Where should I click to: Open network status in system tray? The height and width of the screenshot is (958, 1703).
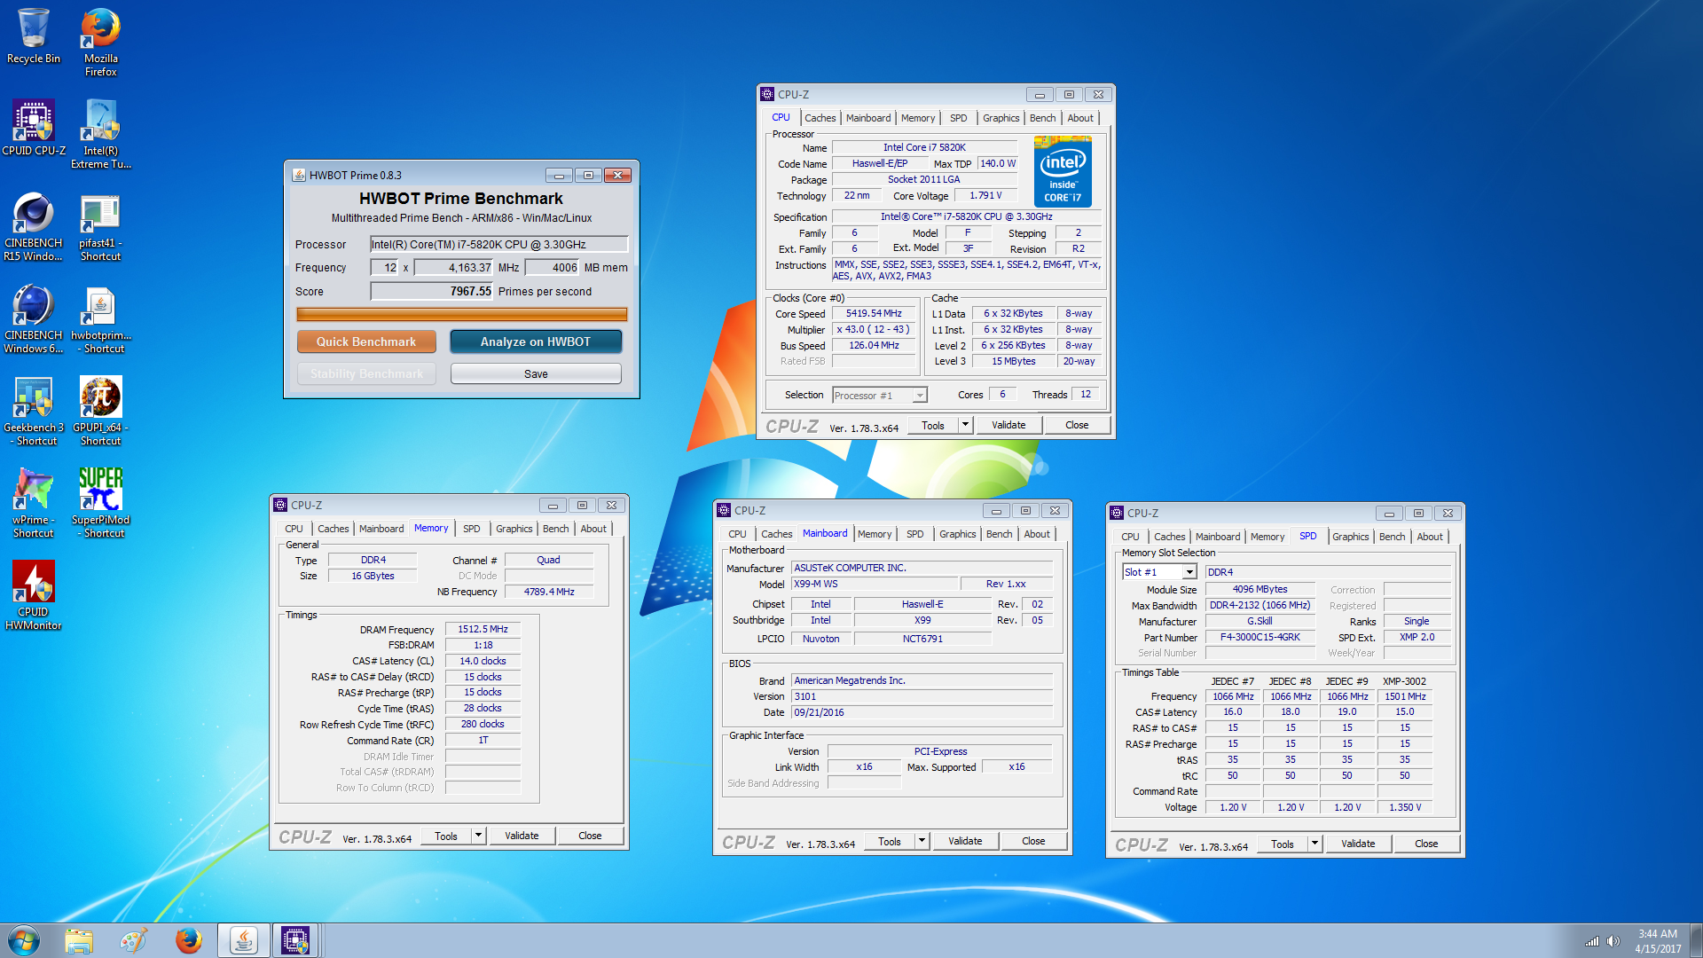[1592, 941]
